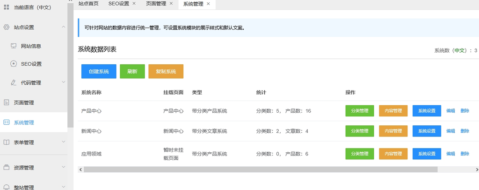Select the 系统管理 tab

(193, 4)
